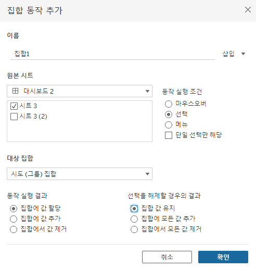Select the 선택 radio button
256x269 pixels.
(x=169, y=114)
